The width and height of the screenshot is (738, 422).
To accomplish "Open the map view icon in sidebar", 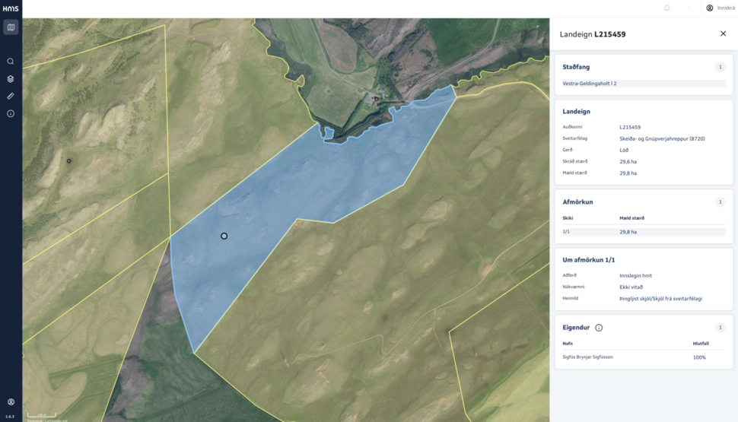I will [x=11, y=27].
